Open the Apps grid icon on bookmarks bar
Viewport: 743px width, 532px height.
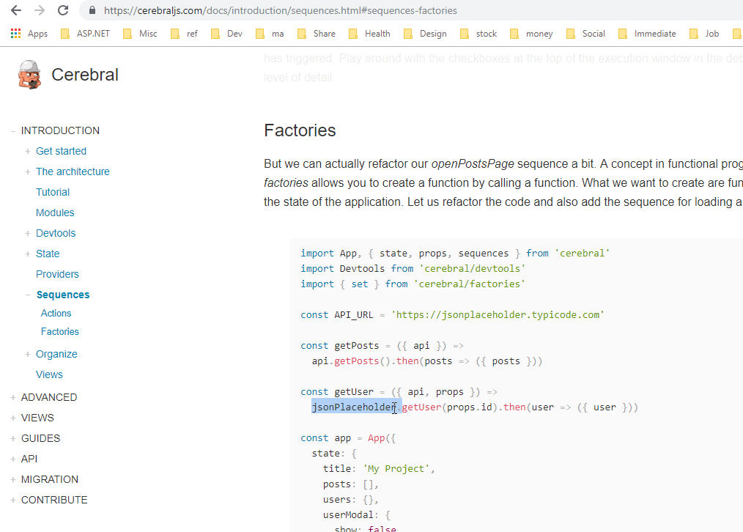pos(15,33)
